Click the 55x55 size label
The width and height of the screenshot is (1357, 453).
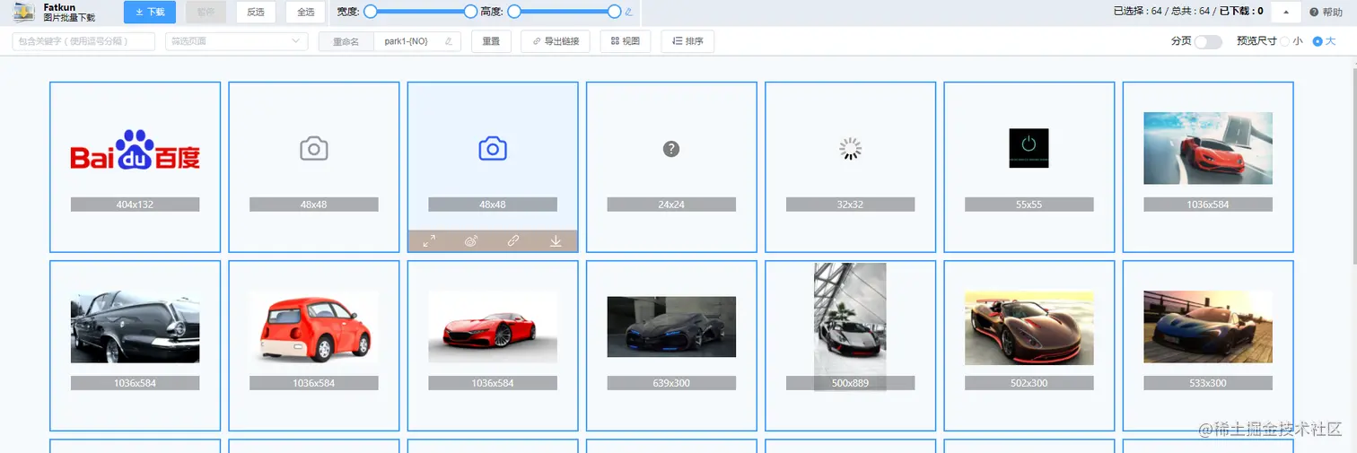(x=1029, y=205)
